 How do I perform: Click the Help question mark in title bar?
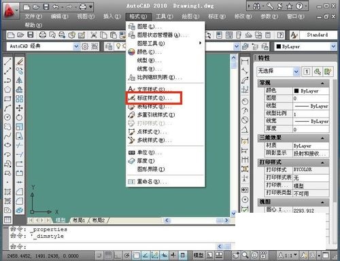point(299,6)
